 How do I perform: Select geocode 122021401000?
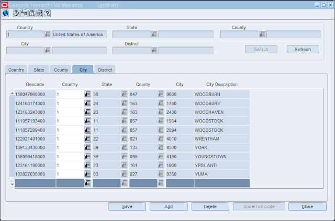(35, 139)
